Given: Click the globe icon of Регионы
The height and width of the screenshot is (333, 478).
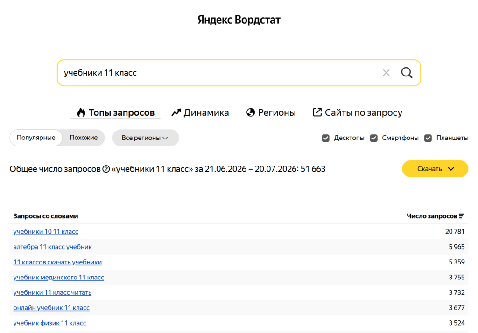Looking at the screenshot, I should (x=251, y=112).
